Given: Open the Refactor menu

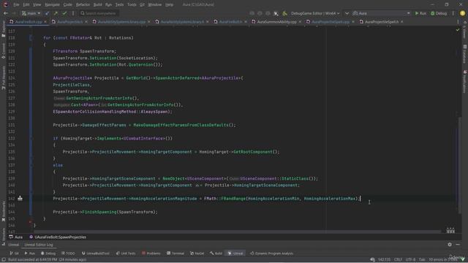Looking at the screenshot, I should [83, 4].
